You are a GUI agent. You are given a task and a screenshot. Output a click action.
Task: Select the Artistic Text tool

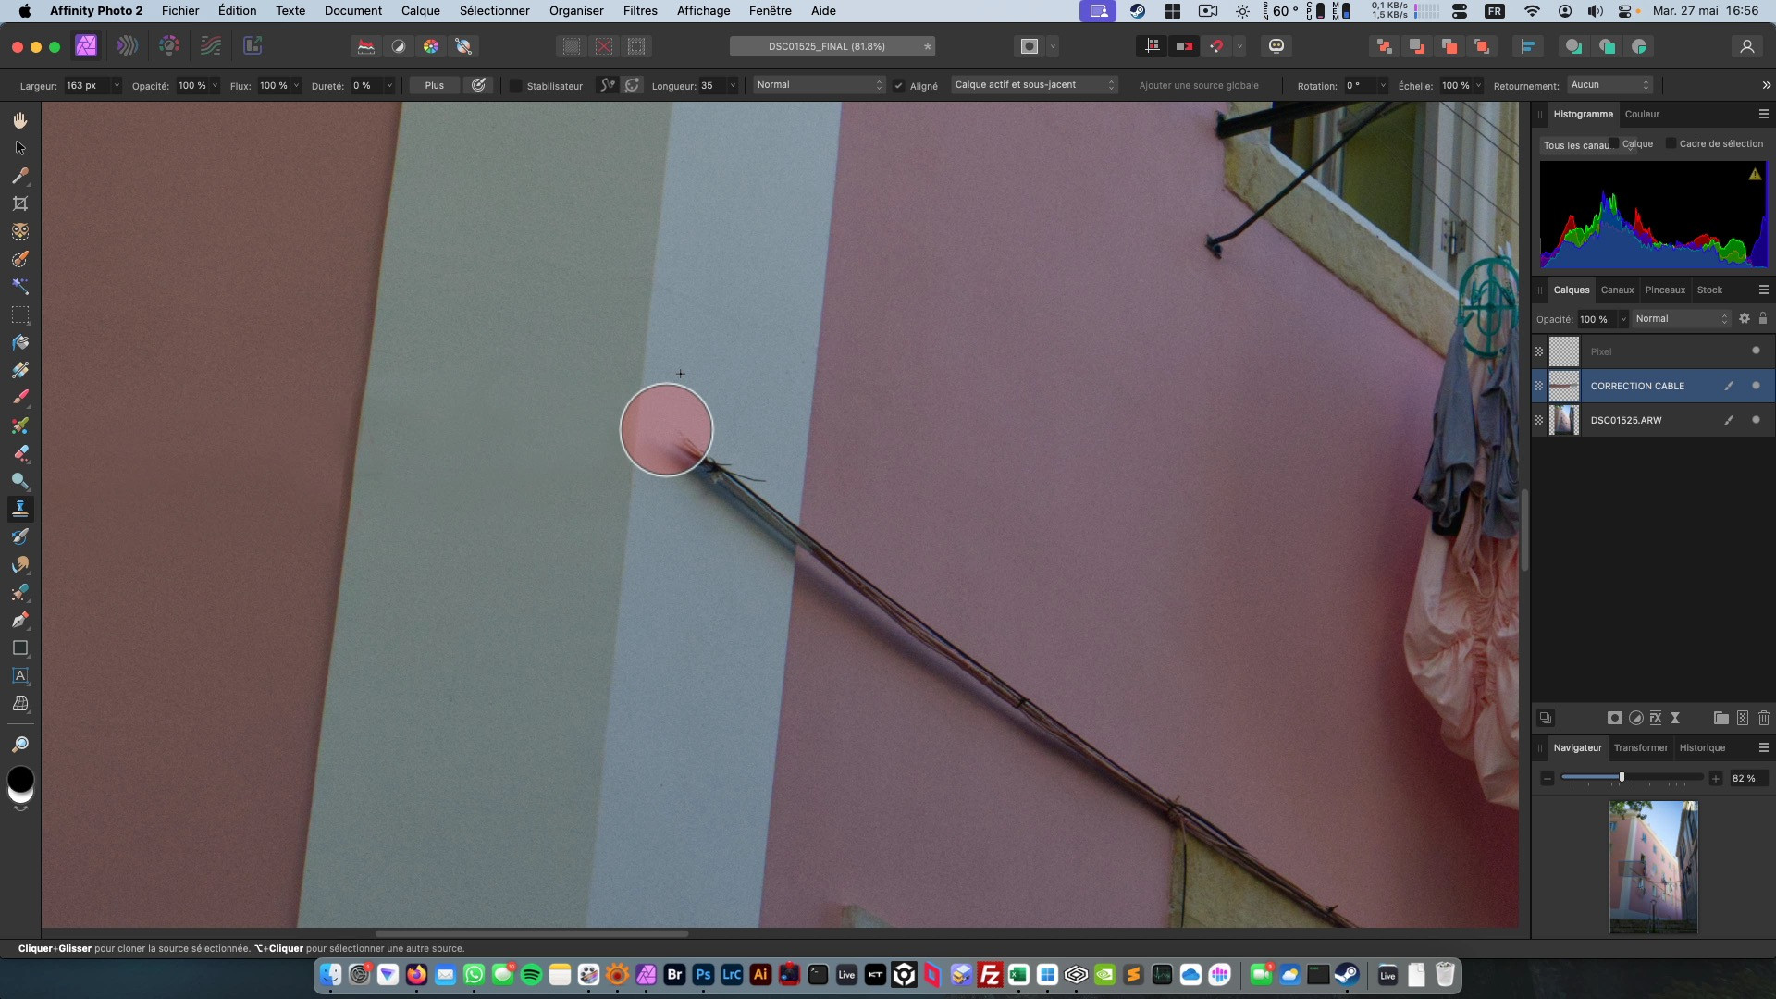tap(20, 676)
